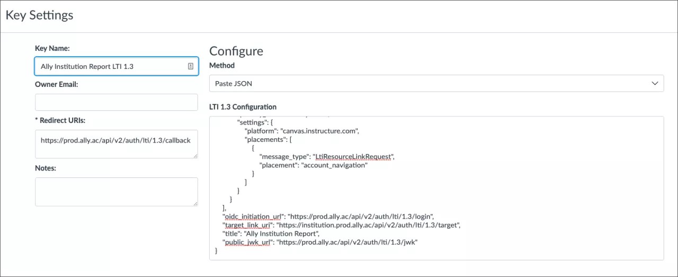The width and height of the screenshot is (678, 277).
Task: Click the autofill icon in Key Name field
Action: [x=190, y=67]
